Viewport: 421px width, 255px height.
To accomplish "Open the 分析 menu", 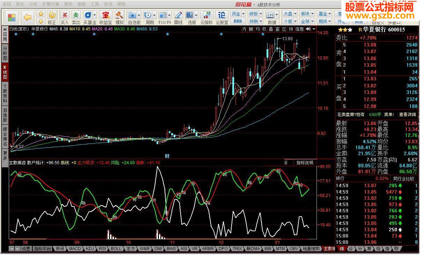I will (x=34, y=4).
